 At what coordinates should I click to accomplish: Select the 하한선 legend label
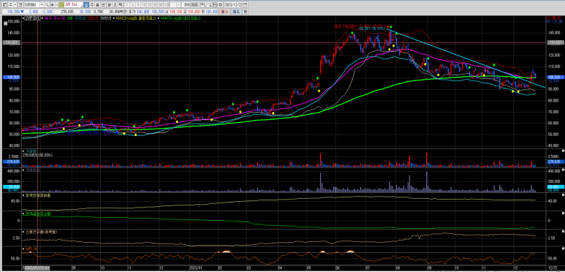point(105,18)
